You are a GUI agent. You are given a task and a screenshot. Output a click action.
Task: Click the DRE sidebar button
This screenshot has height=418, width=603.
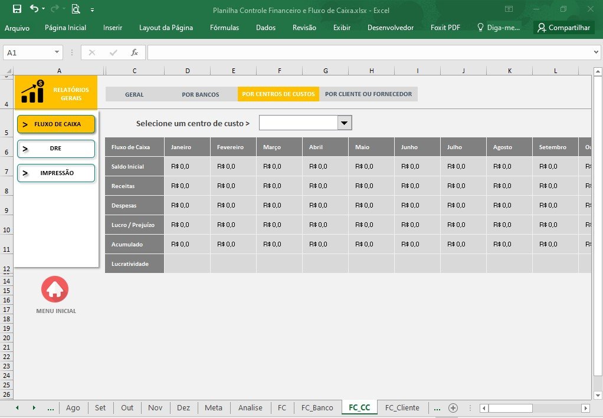pyautogui.click(x=56, y=149)
